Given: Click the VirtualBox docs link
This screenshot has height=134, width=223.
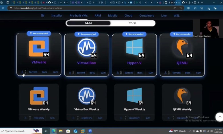Looking at the screenshot, I should [92, 73].
